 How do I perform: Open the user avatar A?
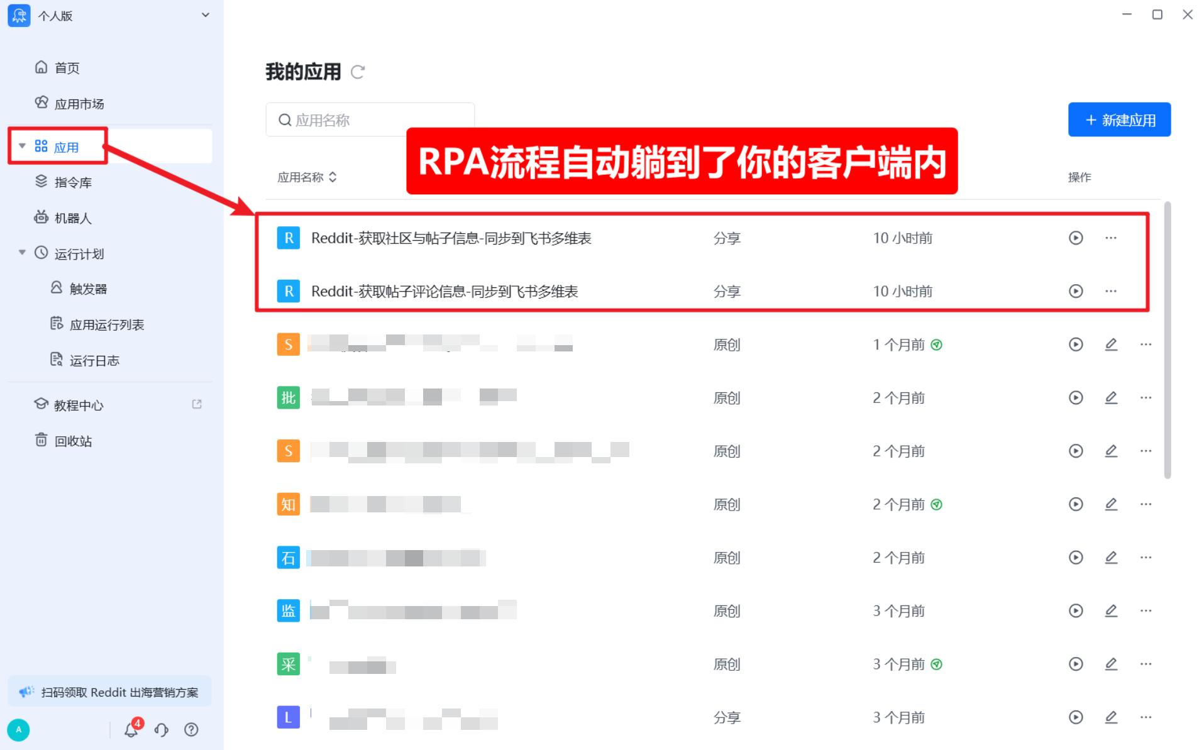(x=18, y=729)
